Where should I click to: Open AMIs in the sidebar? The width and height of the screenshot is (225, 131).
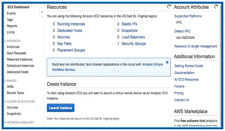tap(10, 87)
